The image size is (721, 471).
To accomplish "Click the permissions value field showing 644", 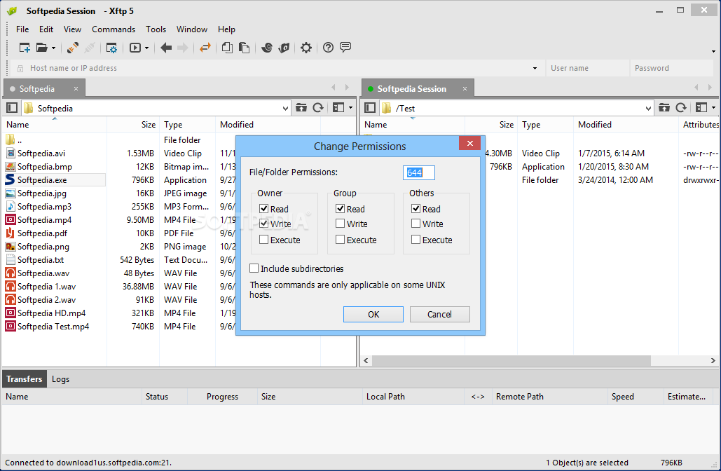I will [419, 172].
